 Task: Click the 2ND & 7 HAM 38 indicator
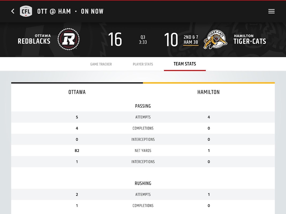coord(191,40)
